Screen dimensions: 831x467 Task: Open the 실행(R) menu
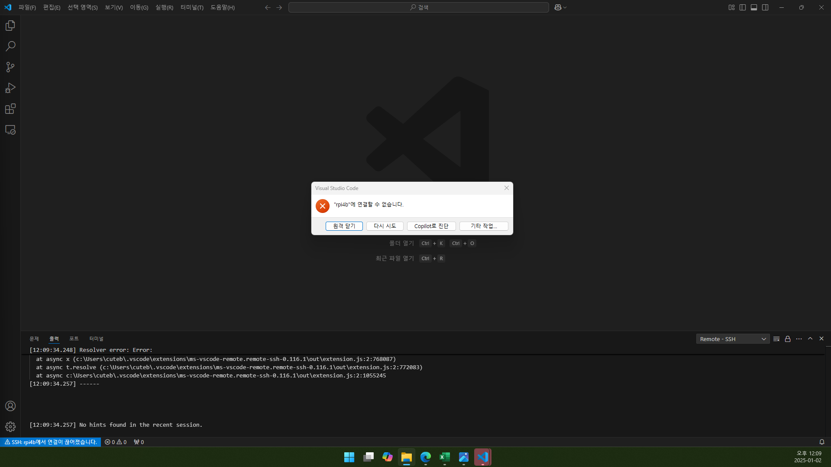pos(164,7)
